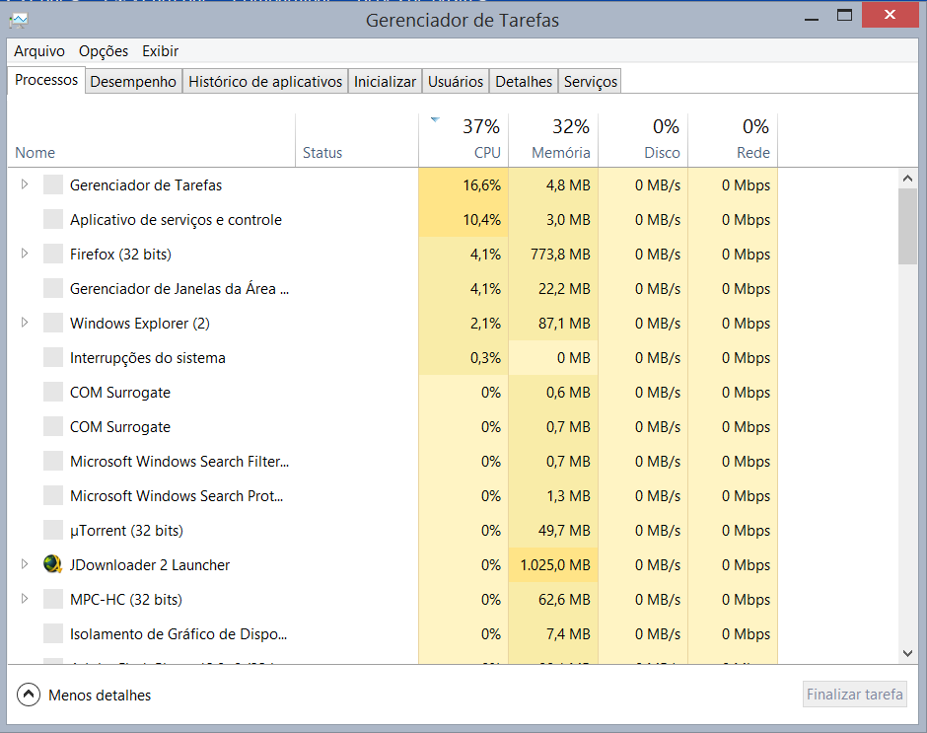Viewport: 927px width, 733px height.
Task: Click the icon beside Gerenciador de Tarefas process
Action: (x=52, y=184)
